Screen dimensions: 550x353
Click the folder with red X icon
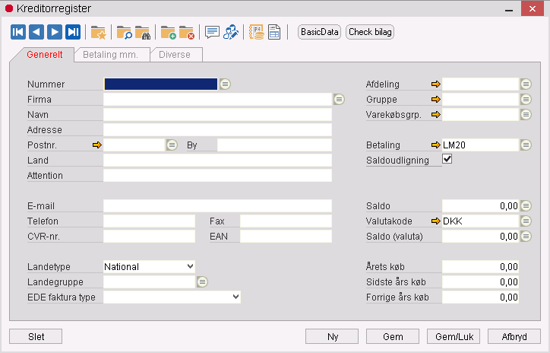(x=186, y=32)
